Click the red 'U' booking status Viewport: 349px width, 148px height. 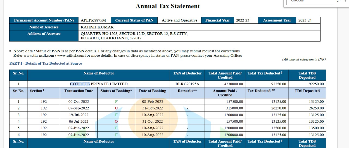click(116, 108)
